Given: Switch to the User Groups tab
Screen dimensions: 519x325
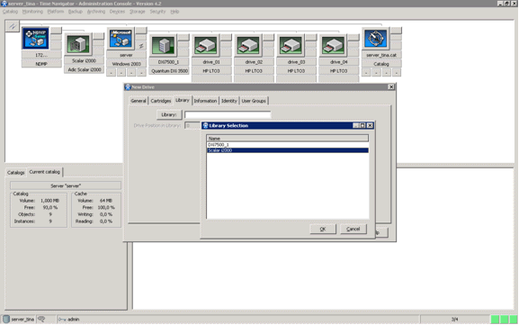Looking at the screenshot, I should [254, 101].
